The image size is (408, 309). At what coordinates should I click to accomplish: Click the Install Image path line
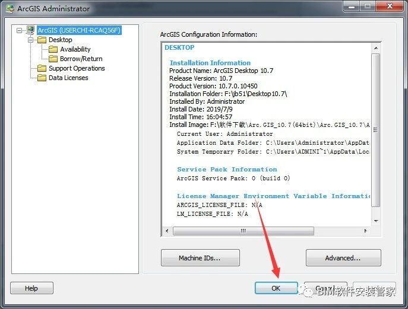[270, 125]
